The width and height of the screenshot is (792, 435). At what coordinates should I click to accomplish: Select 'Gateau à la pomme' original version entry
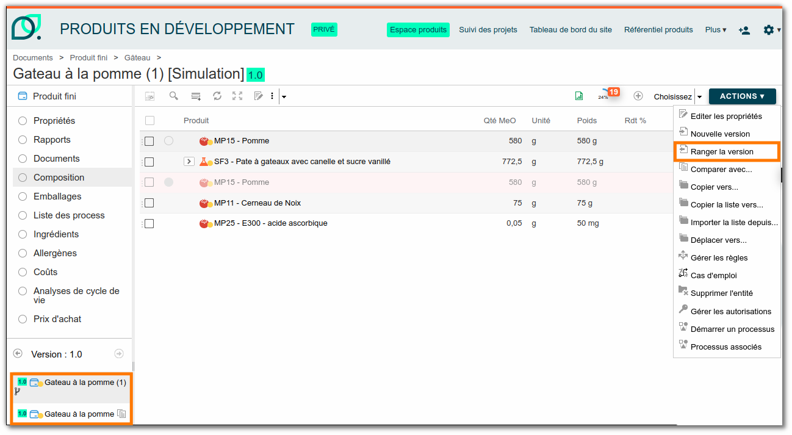(79, 414)
